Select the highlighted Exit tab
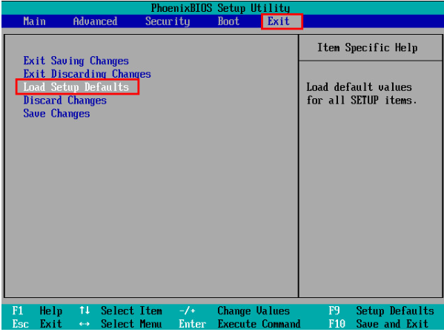Screen dimensions: 444x332 tap(282, 21)
